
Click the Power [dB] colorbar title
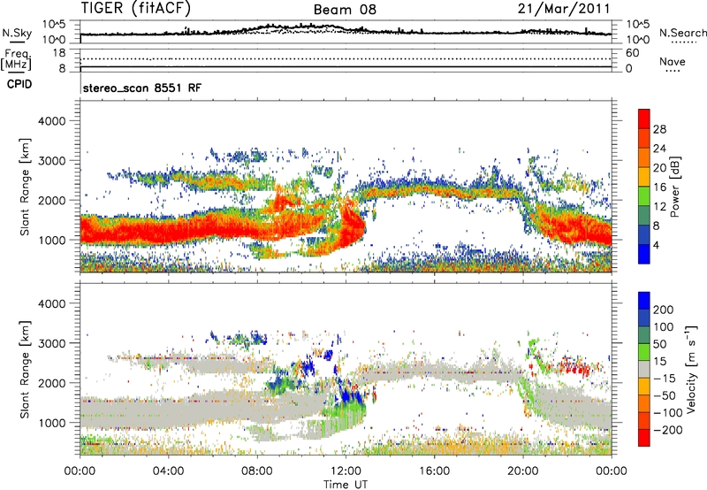coord(674,187)
